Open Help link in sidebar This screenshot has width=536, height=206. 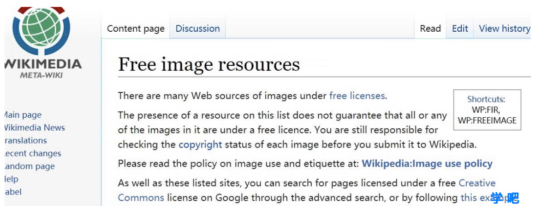click(x=11, y=179)
